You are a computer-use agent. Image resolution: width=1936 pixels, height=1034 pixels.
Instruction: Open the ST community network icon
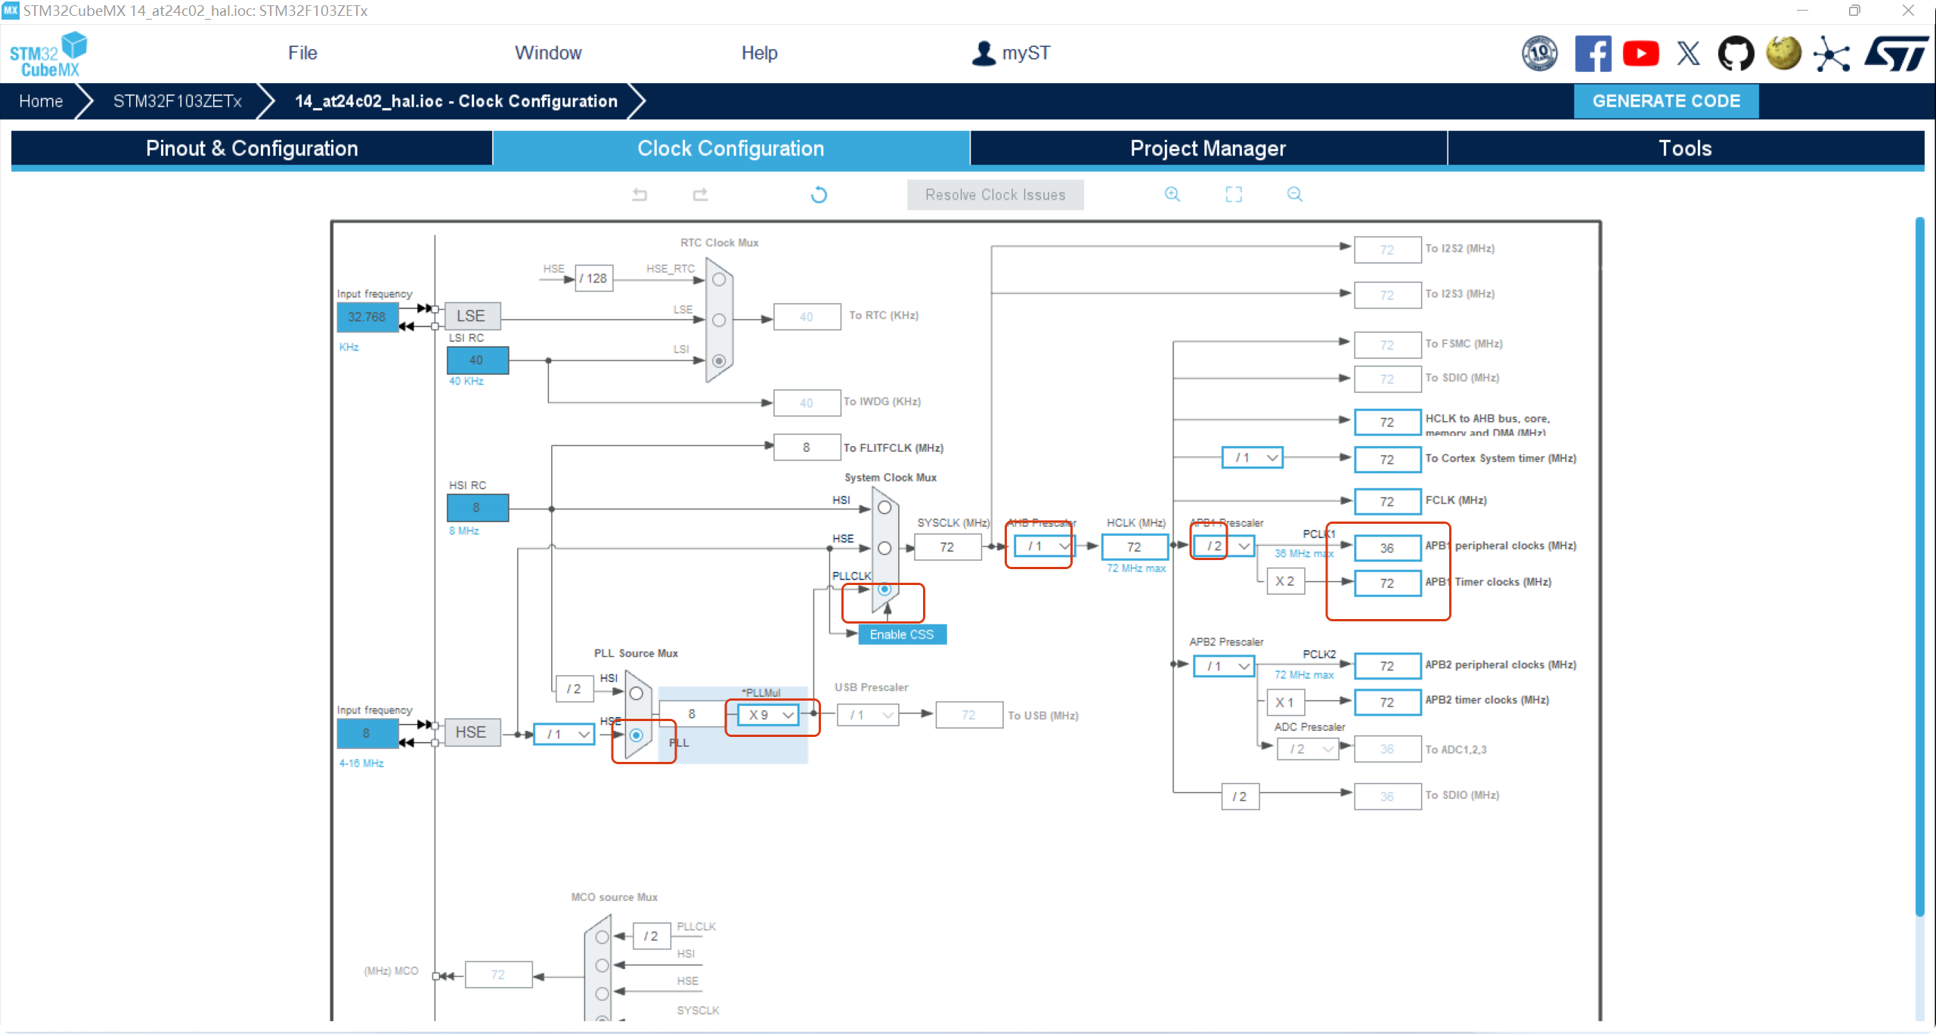[x=1832, y=54]
